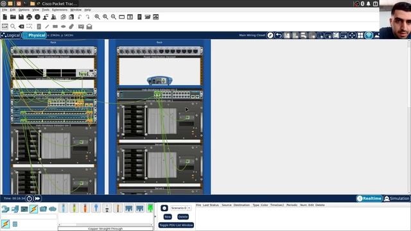Open the Extensions menu
411x231 pixels.
pyautogui.click(x=60, y=10)
